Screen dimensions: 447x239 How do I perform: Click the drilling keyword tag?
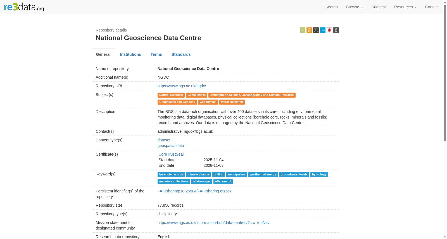point(218,175)
